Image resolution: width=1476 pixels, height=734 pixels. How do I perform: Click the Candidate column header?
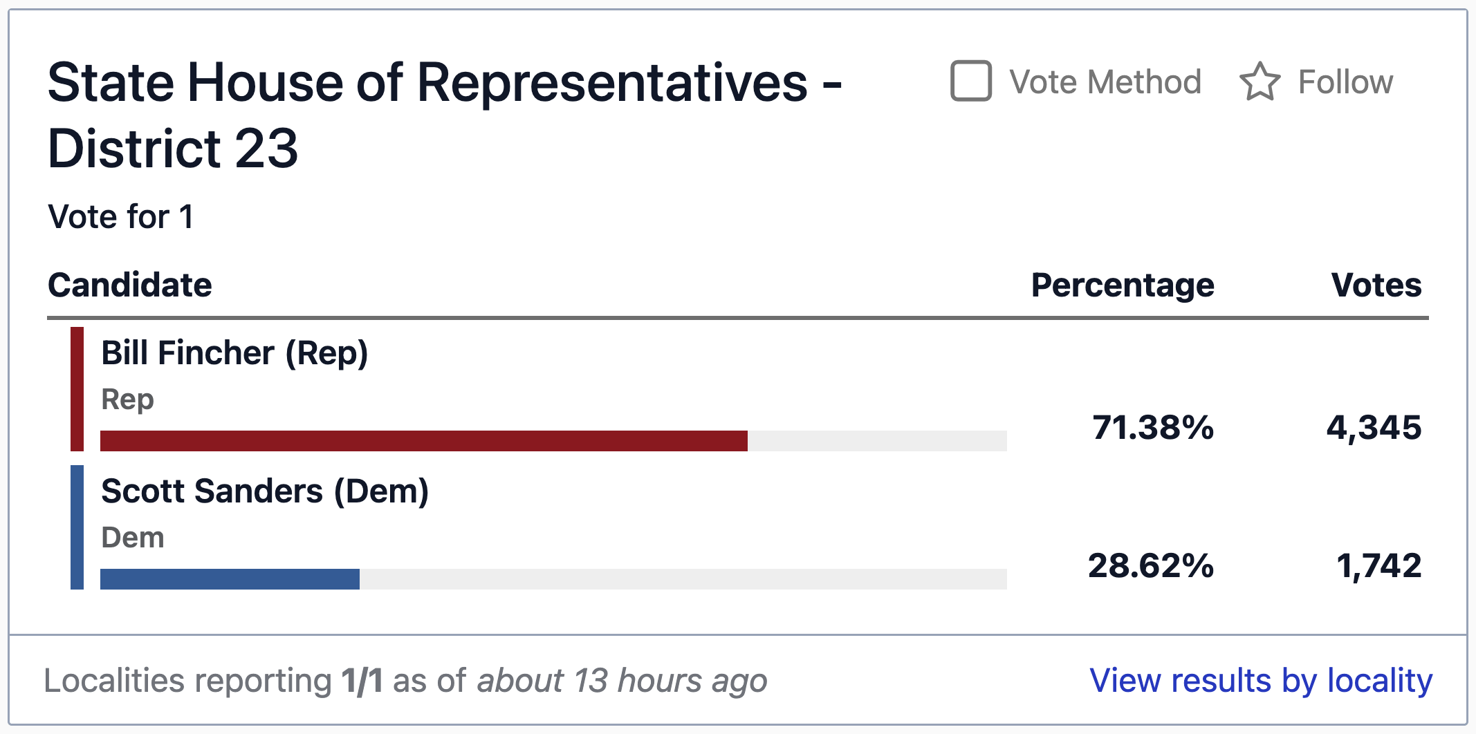[130, 285]
